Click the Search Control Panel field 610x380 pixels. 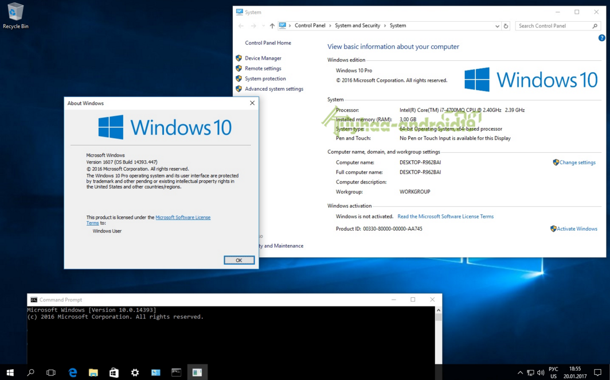[x=558, y=26]
